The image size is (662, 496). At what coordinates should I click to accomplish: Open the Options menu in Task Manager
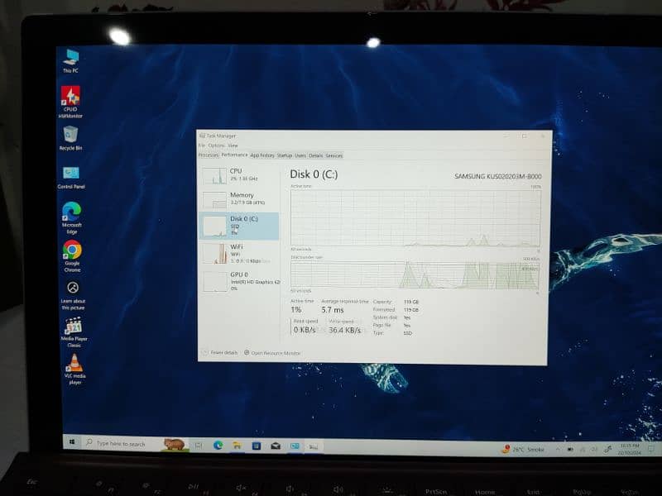[216, 145]
